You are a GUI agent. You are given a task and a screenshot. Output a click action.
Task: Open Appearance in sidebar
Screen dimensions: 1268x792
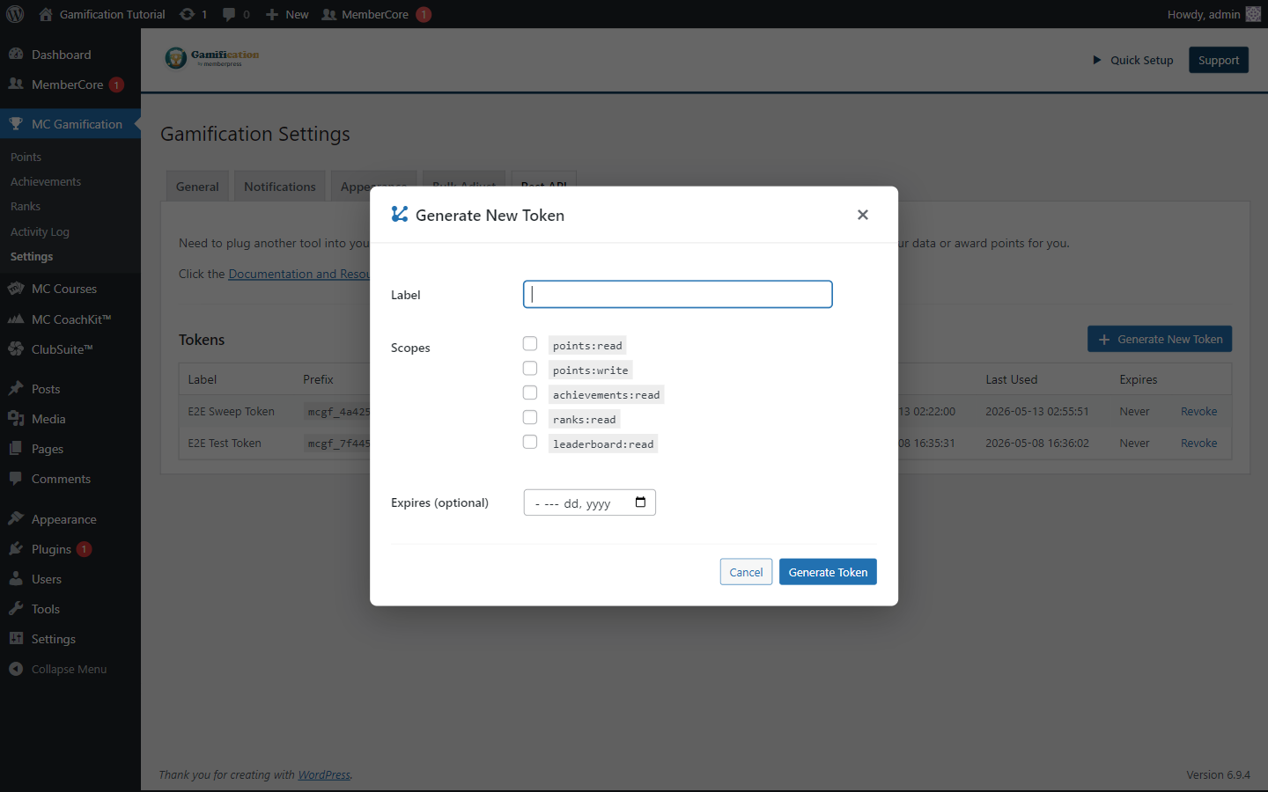click(70, 519)
